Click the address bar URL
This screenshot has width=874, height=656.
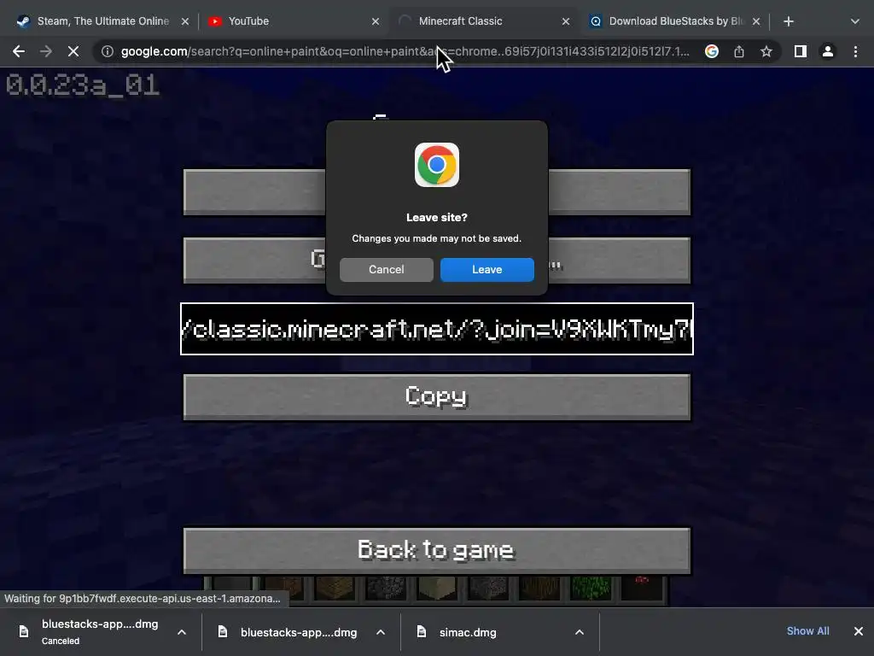[405, 51]
